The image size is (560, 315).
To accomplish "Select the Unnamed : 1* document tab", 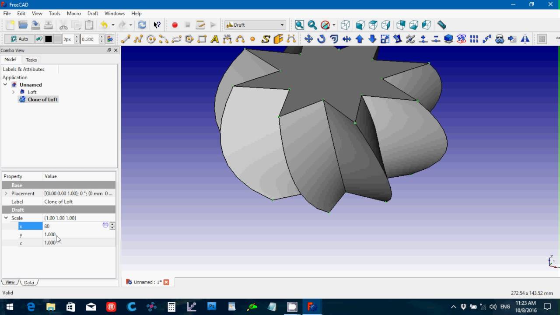I will click(x=147, y=282).
